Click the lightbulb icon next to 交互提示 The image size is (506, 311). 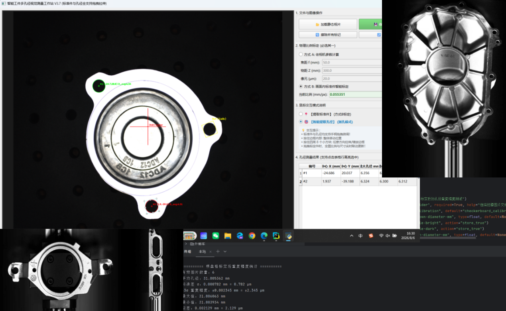tap(303, 130)
